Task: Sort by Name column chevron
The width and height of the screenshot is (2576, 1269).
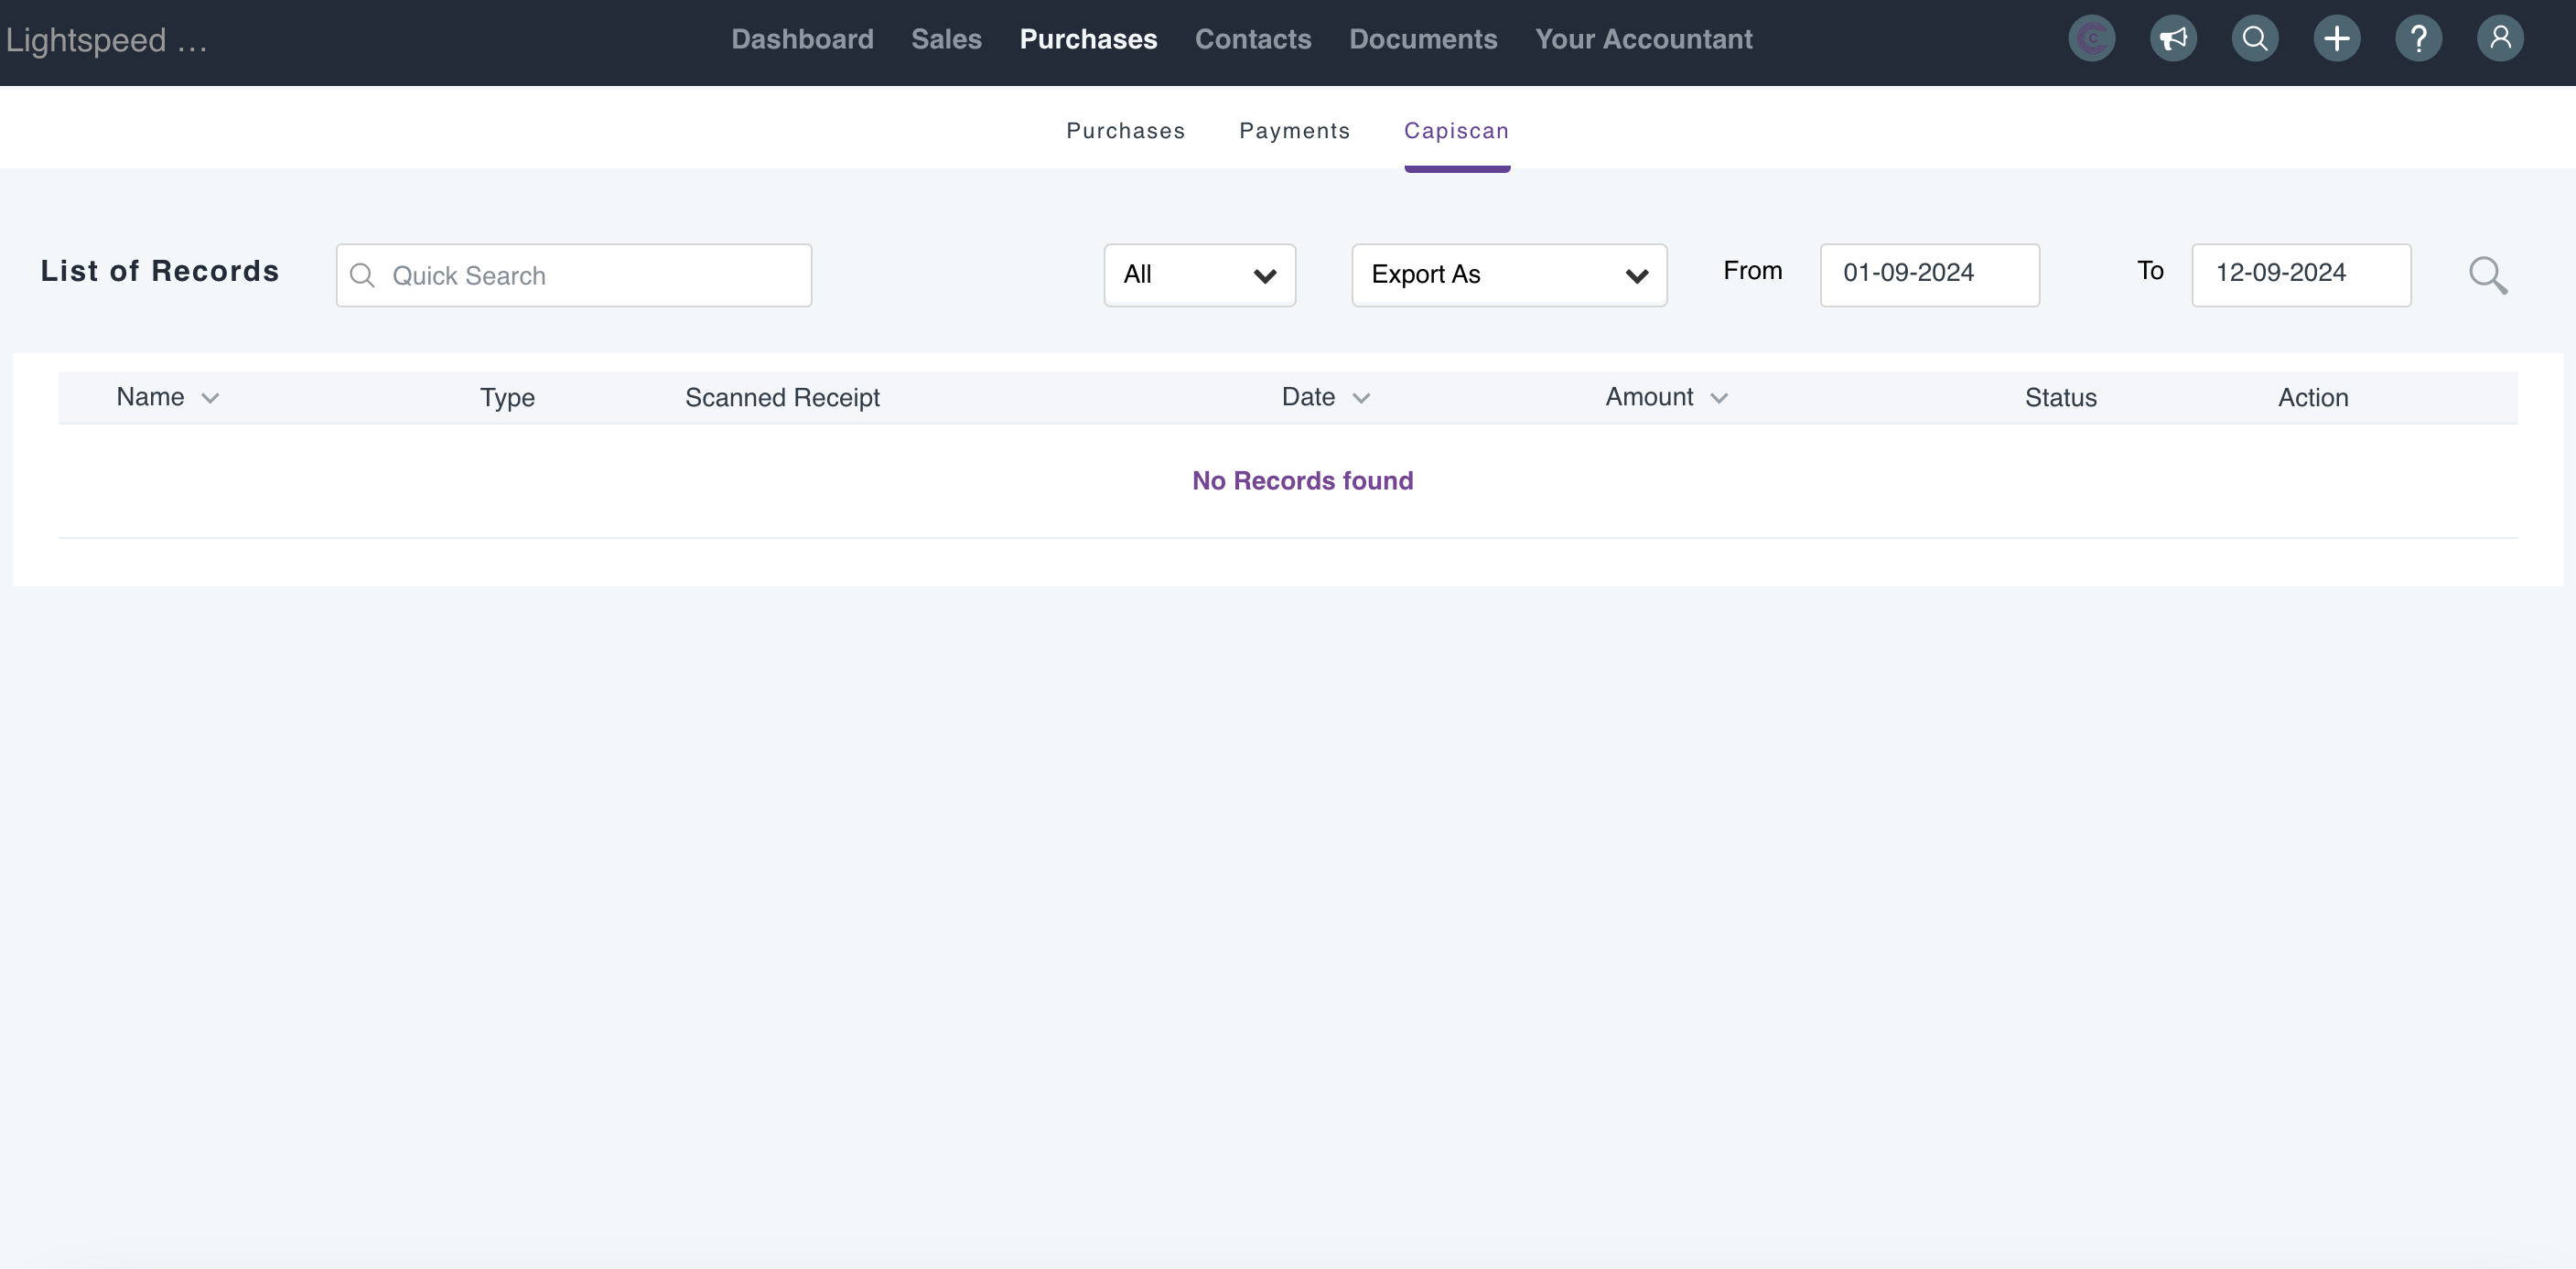Action: tap(210, 398)
